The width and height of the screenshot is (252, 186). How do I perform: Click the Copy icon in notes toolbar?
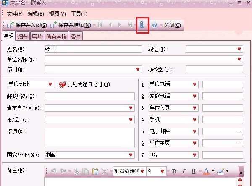(x=85, y=171)
